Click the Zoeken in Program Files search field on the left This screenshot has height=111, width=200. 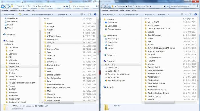click(82, 6)
